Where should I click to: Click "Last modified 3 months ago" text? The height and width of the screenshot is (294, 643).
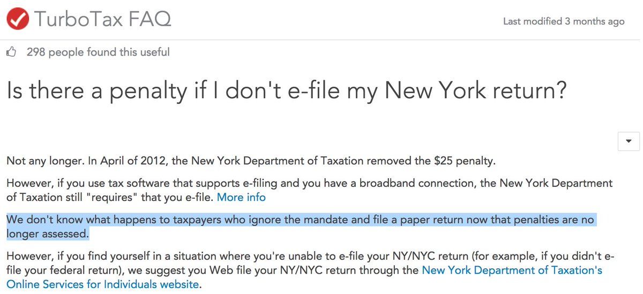pyautogui.click(x=564, y=21)
